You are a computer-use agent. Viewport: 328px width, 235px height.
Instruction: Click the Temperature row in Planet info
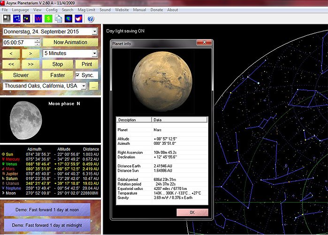[162, 193]
